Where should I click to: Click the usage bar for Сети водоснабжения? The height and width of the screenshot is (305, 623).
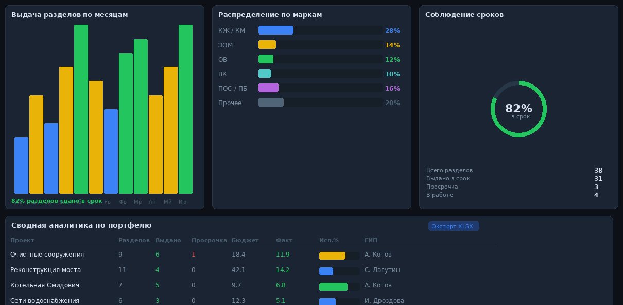coord(327,302)
